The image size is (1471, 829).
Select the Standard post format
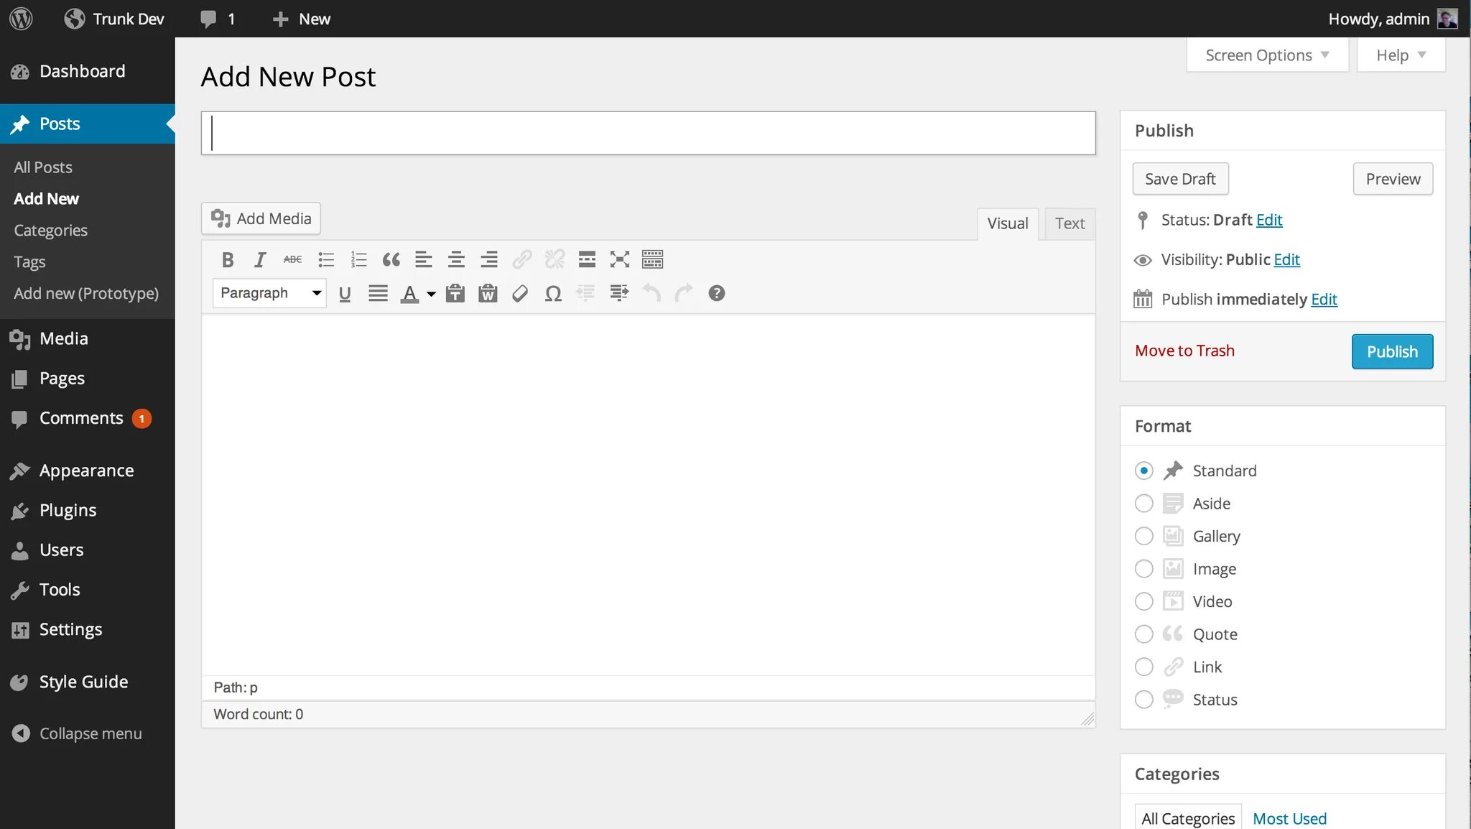click(1144, 471)
